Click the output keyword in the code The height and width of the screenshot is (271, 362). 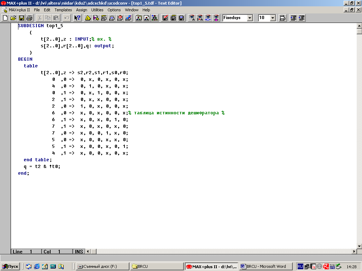(x=103, y=46)
